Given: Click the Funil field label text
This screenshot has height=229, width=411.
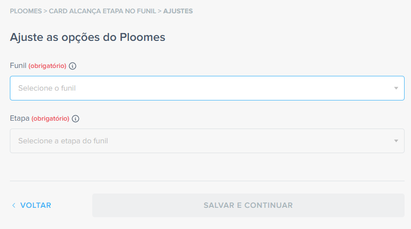Looking at the screenshot, I should 18,66.
